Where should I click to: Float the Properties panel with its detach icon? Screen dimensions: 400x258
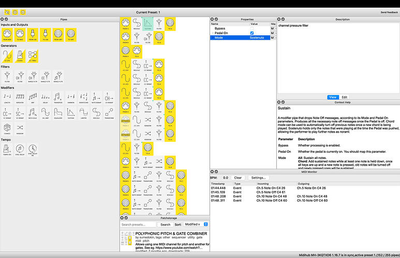tap(216, 19)
